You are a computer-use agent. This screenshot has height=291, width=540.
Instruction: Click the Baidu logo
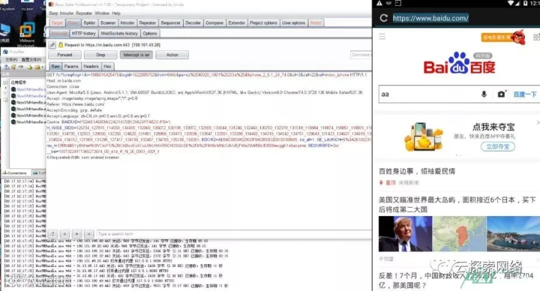tap(459, 63)
